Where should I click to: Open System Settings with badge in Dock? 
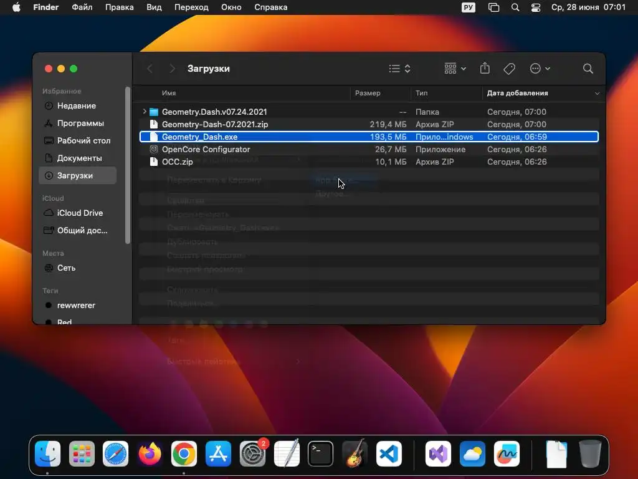(252, 454)
